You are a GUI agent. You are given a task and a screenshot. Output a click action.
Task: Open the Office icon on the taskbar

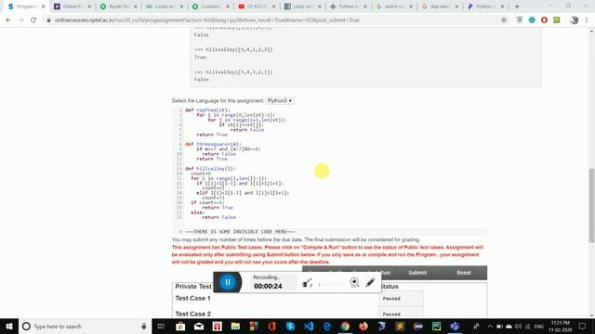click(272, 326)
